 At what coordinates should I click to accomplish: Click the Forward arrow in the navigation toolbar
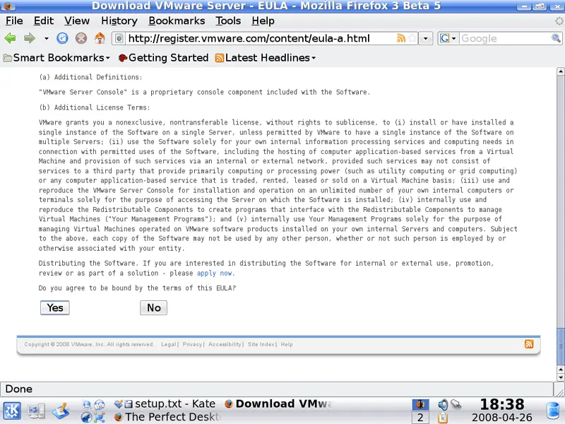[30, 38]
